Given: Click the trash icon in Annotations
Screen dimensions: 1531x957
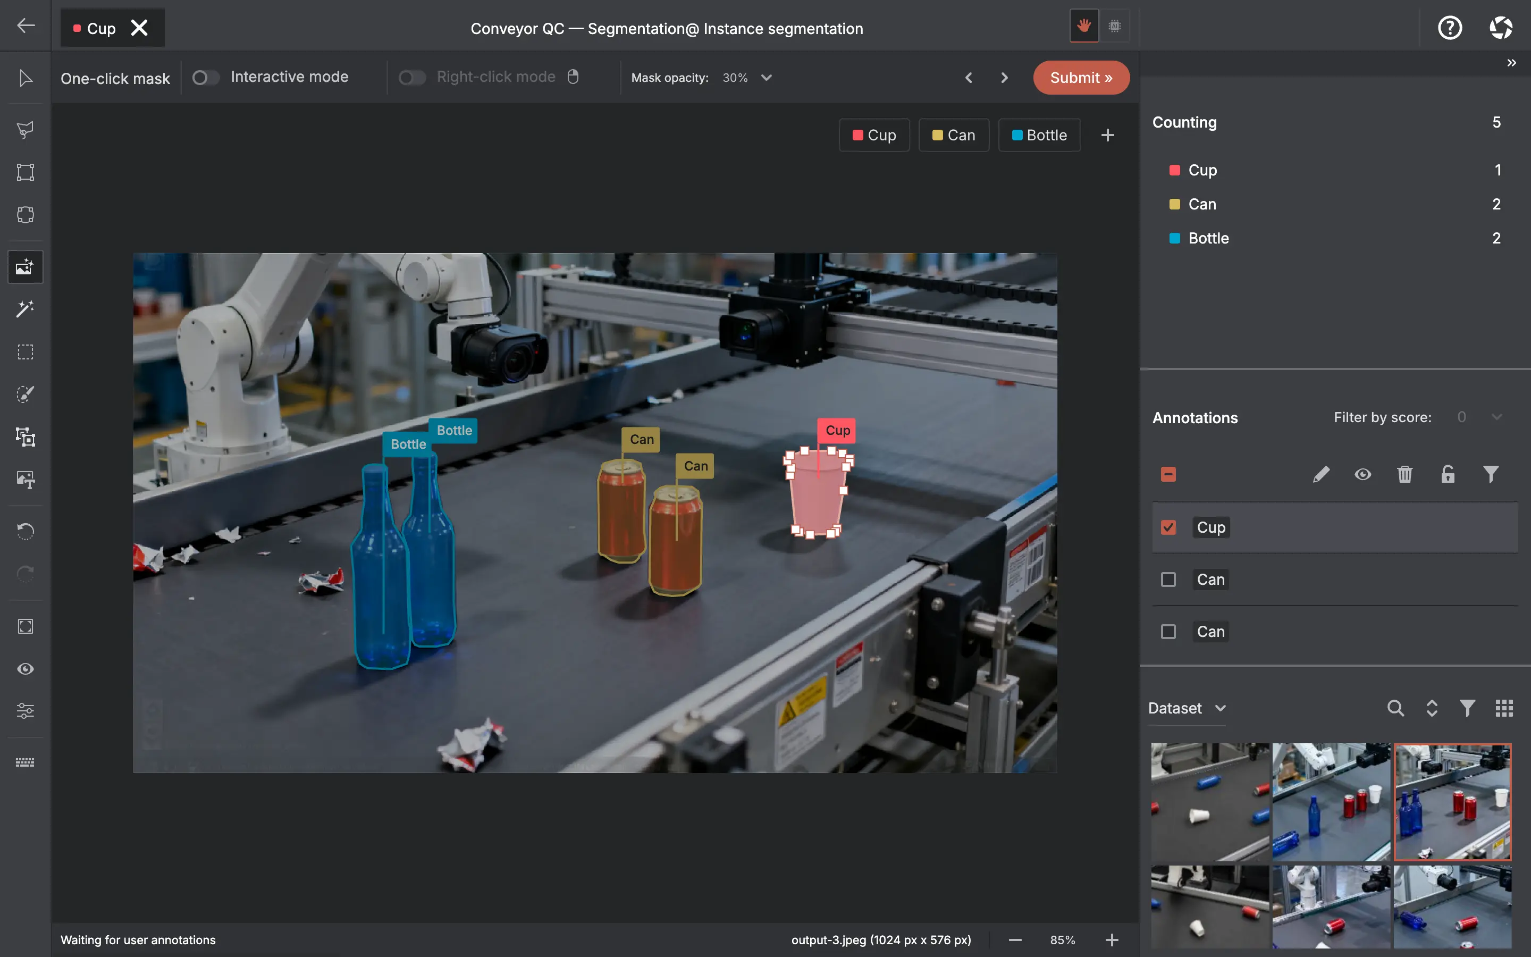Looking at the screenshot, I should tap(1404, 474).
